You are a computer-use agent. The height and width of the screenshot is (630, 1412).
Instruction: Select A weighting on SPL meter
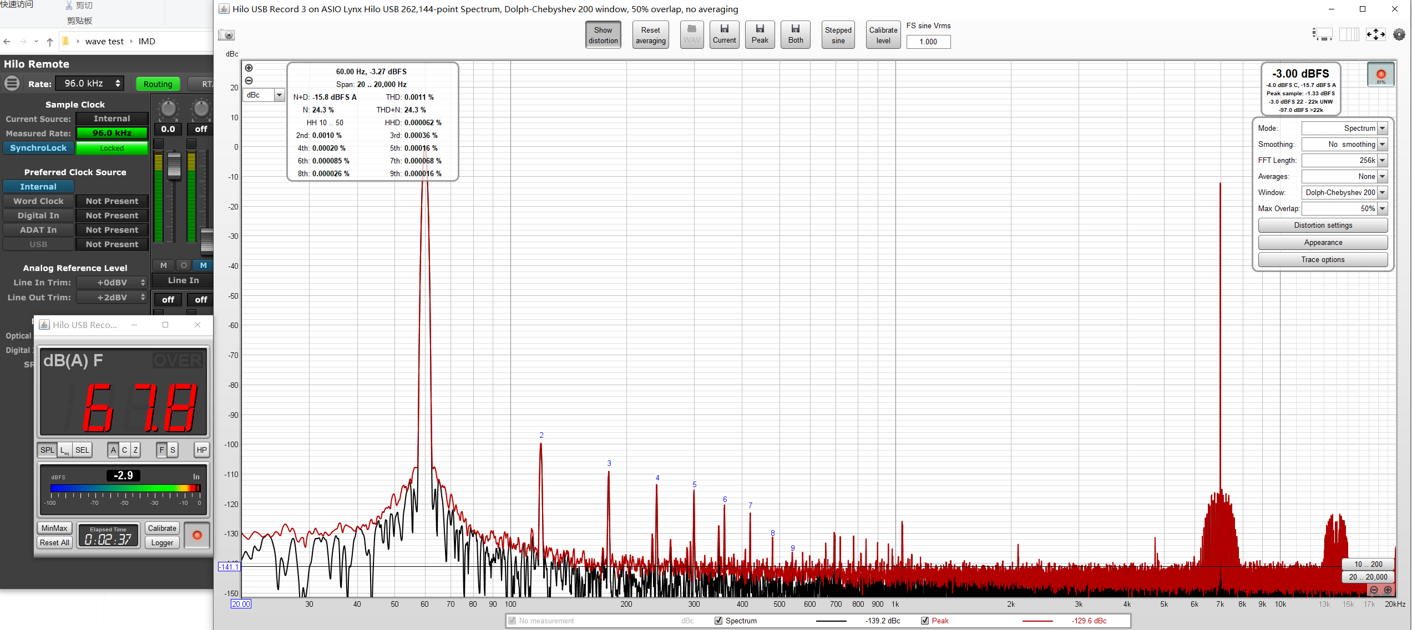coord(113,450)
